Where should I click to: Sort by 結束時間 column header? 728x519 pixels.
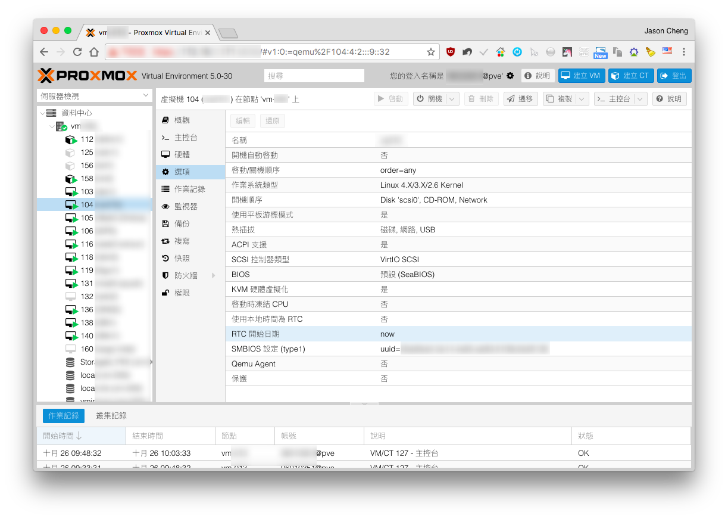pos(170,436)
